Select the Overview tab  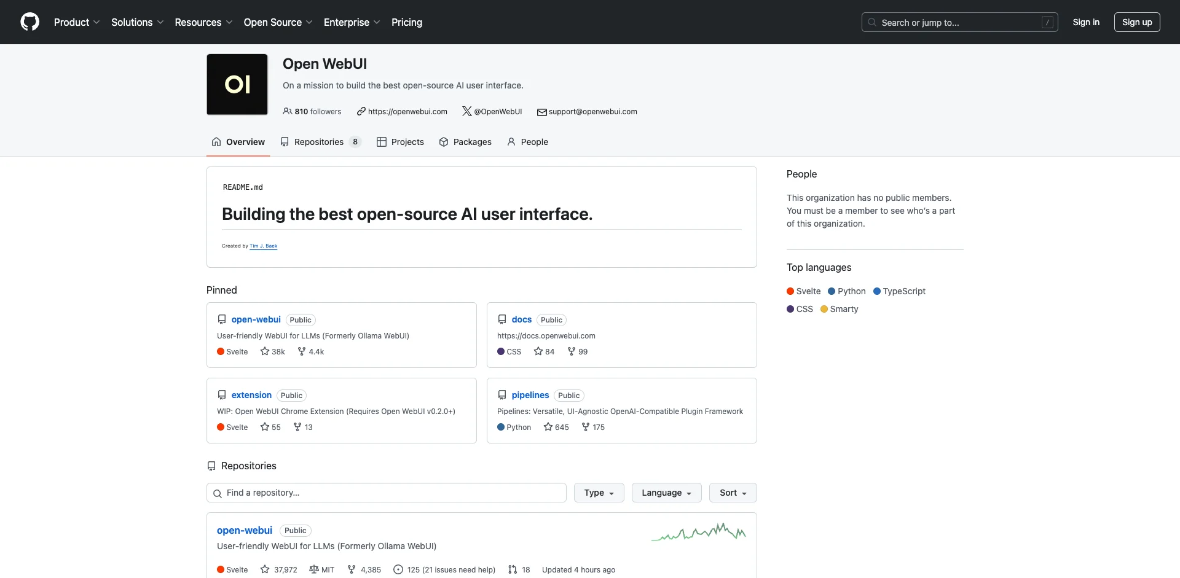[238, 142]
